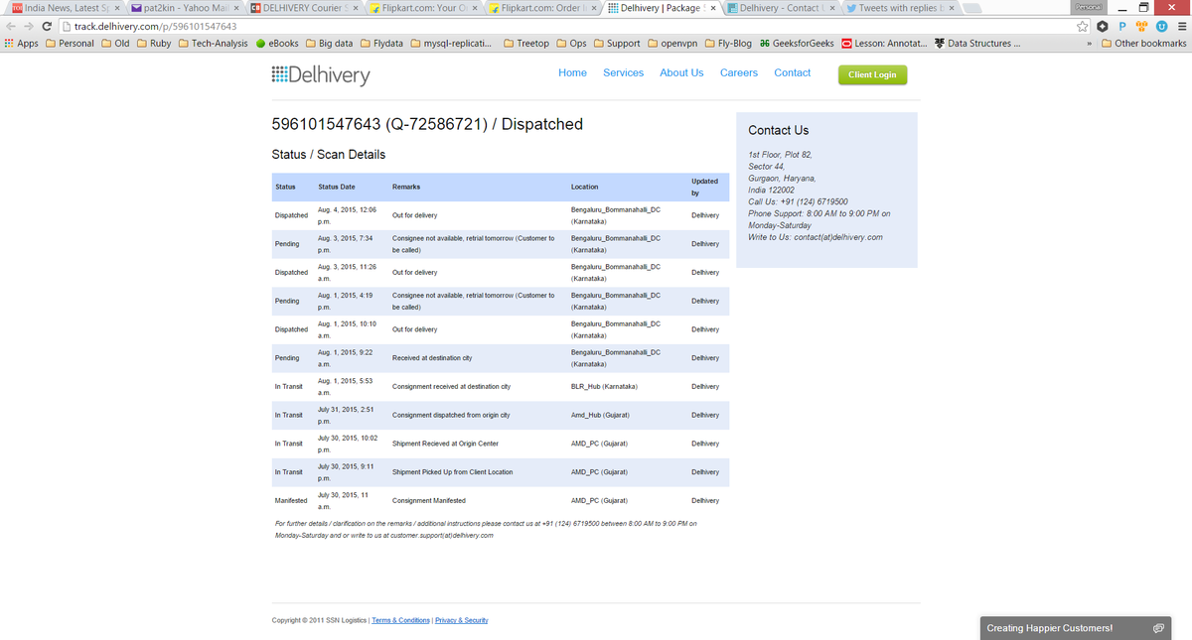Open the openvpn bookmarks folder
Viewport: 1192px width, 640px height.
[673, 44]
